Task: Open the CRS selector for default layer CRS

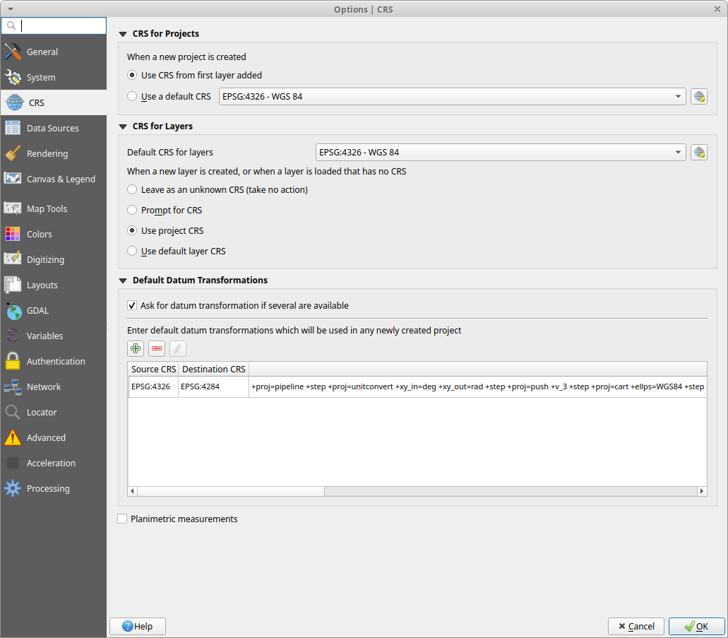Action: (699, 152)
